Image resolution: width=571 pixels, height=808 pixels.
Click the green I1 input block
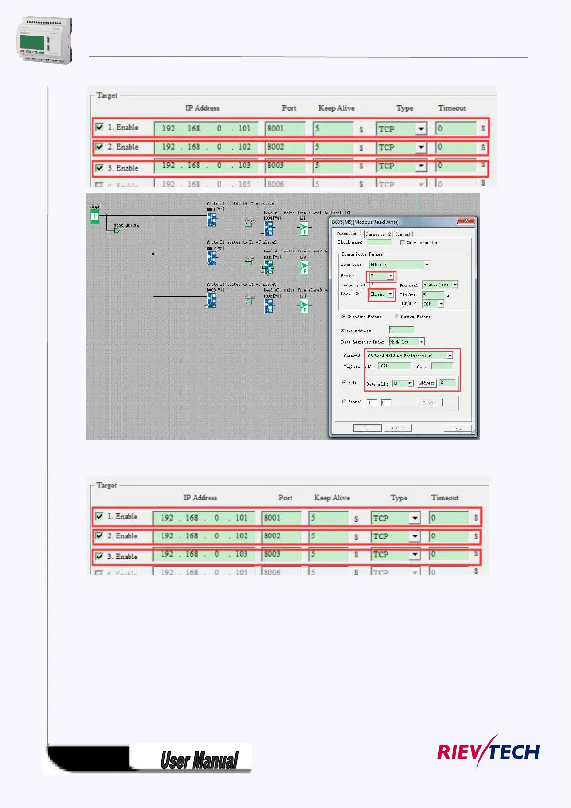[x=95, y=216]
